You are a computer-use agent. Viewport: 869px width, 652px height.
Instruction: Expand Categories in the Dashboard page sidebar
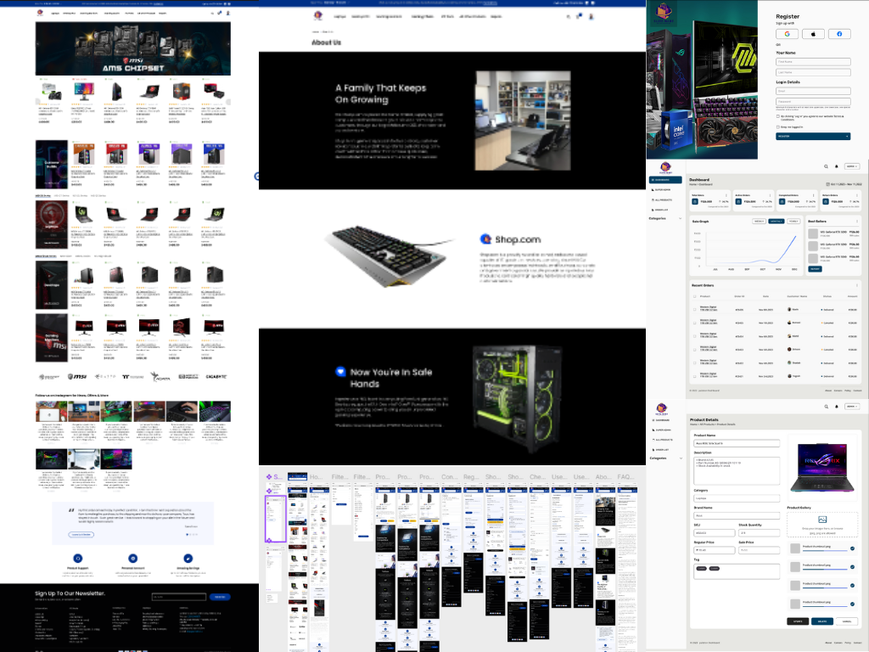coord(681,218)
